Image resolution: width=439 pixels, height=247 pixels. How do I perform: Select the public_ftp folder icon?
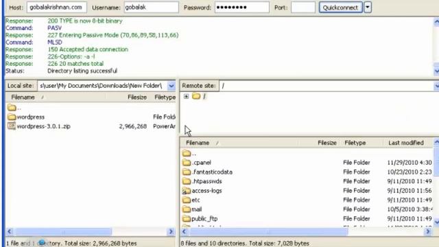point(187,219)
